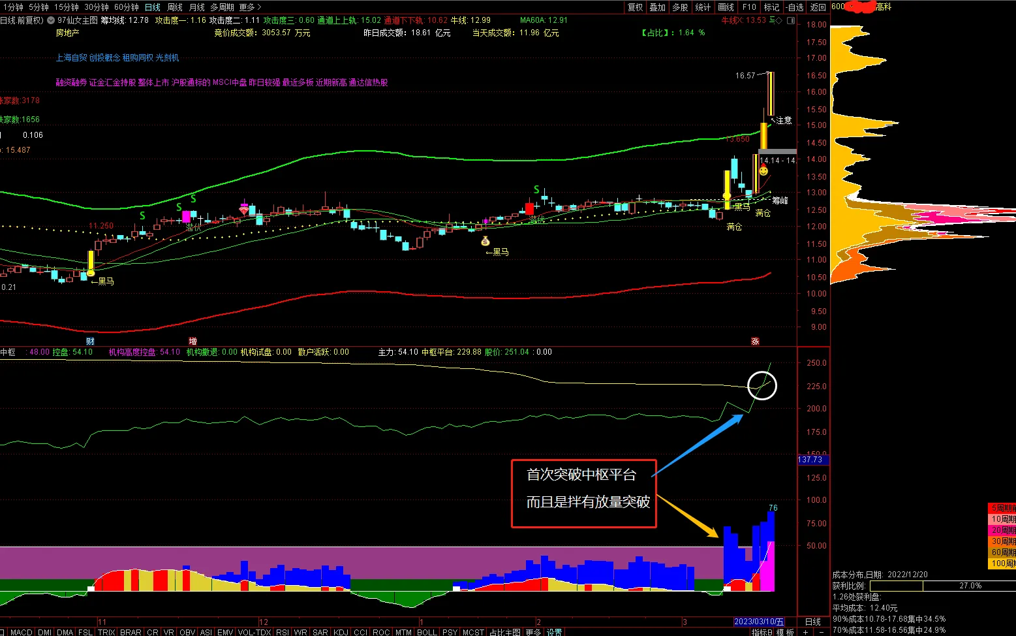The image size is (1016, 636).
Task: Select the BOLL indicator tab
Action: 427,632
